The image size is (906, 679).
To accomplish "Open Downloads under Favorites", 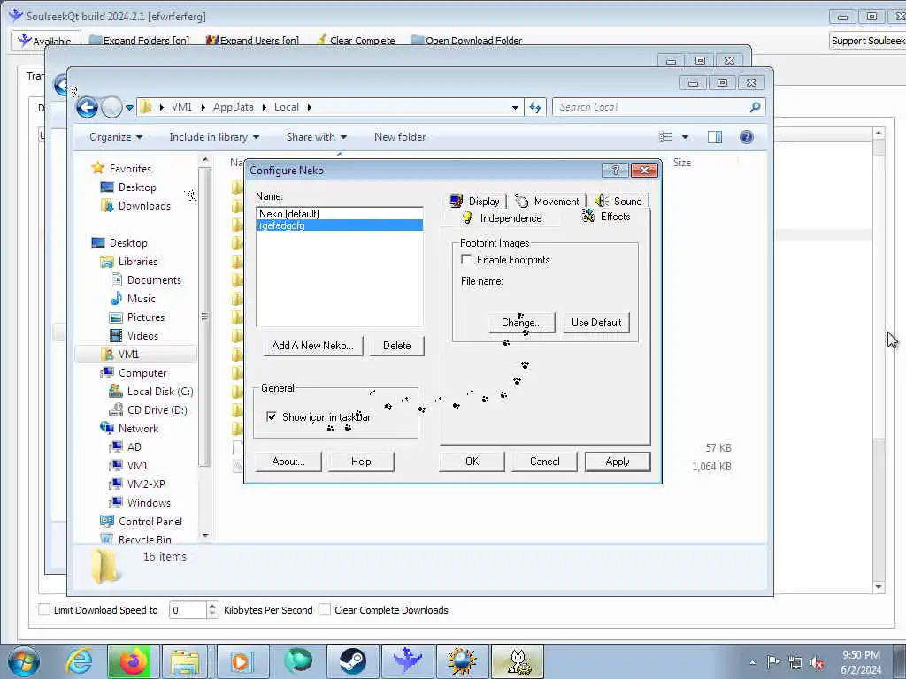I will (144, 205).
